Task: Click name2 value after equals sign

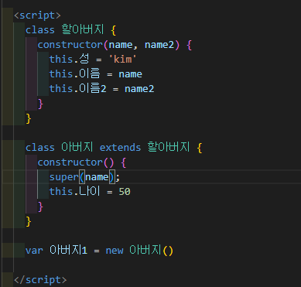Action: [x=139, y=89]
